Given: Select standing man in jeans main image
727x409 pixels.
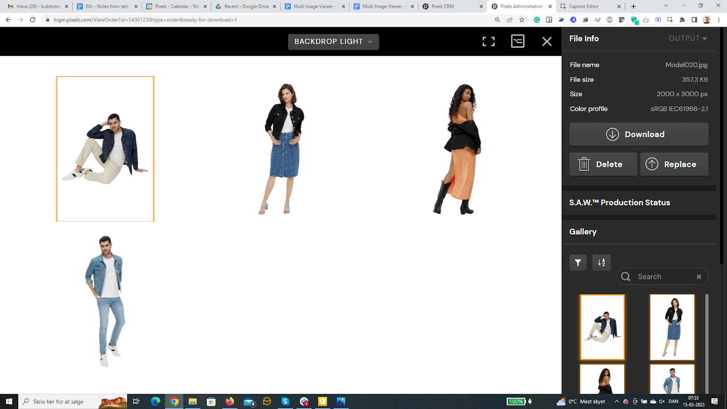Looking at the screenshot, I should click(x=105, y=301).
